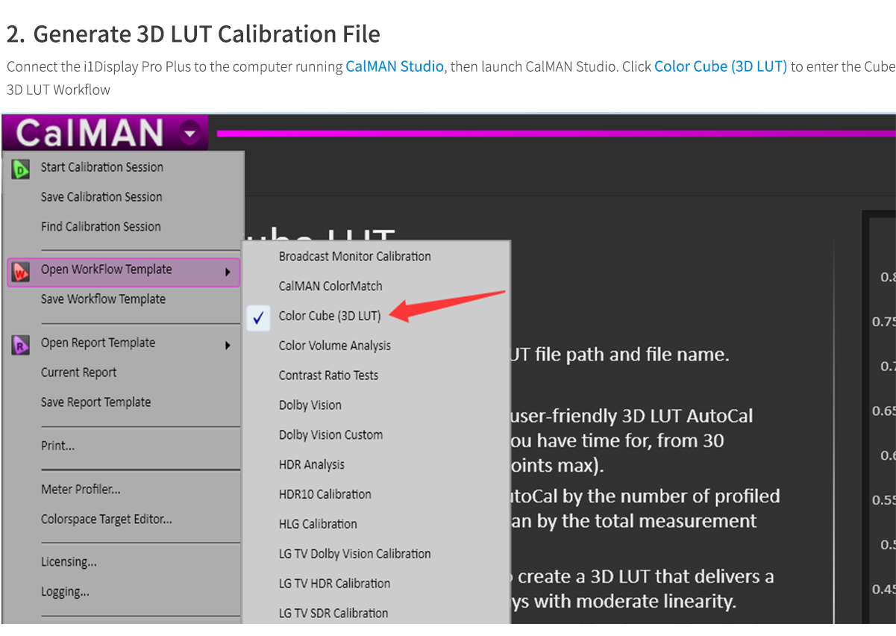The height and width of the screenshot is (636, 896).
Task: Expand the Open Report Template submenu arrow
Action: pos(228,346)
